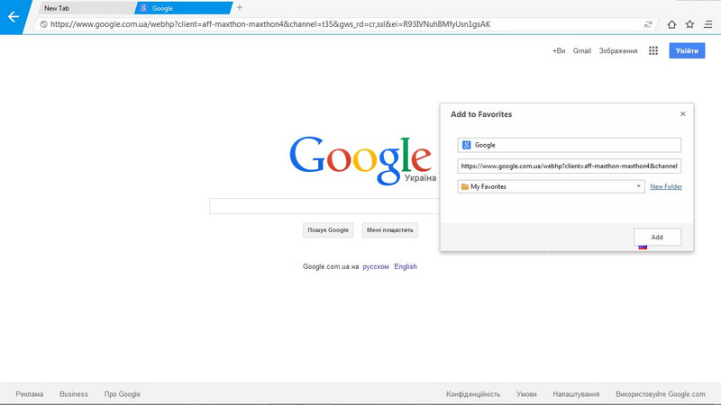Click the Add button in dialog
Image resolution: width=721 pixels, height=405 pixels.
657,237
